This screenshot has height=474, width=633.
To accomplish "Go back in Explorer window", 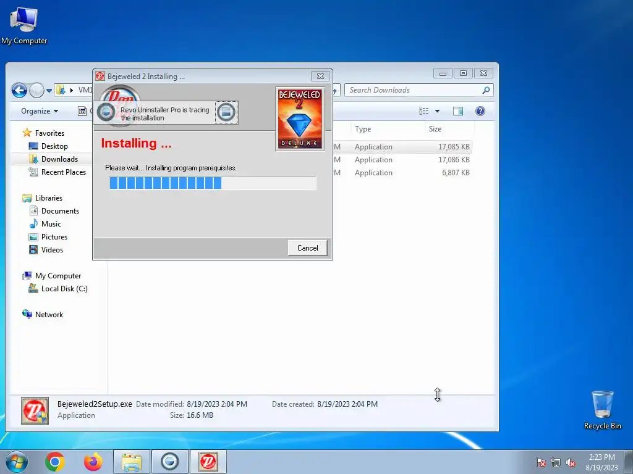I will coord(19,90).
